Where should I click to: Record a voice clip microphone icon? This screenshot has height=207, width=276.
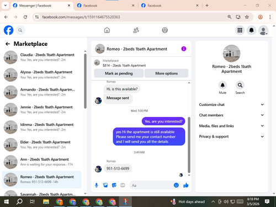(x=97, y=185)
